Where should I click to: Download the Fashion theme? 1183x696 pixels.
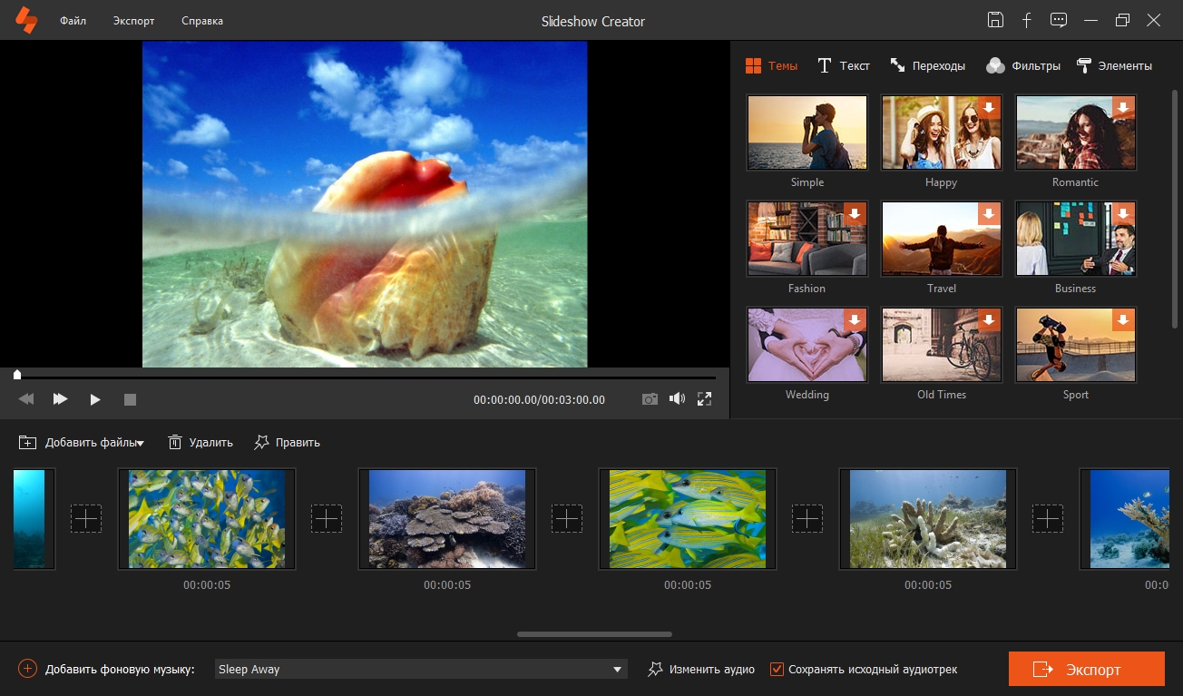tap(855, 213)
